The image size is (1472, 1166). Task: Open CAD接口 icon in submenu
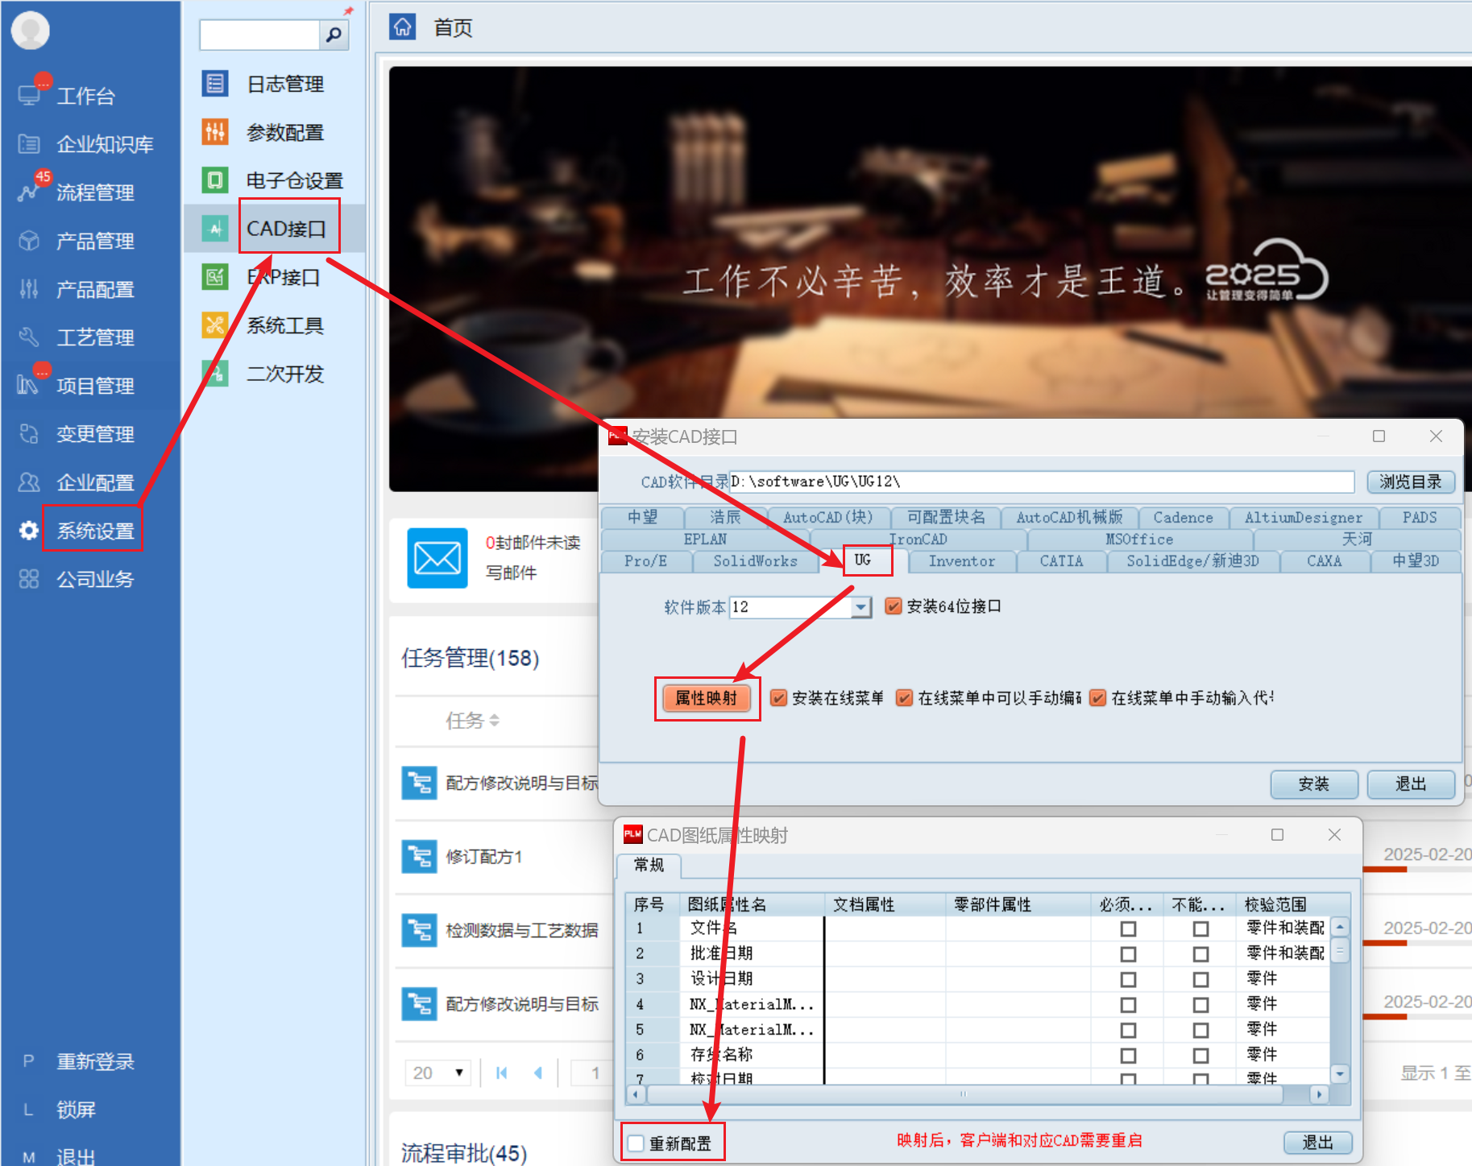[x=215, y=229]
